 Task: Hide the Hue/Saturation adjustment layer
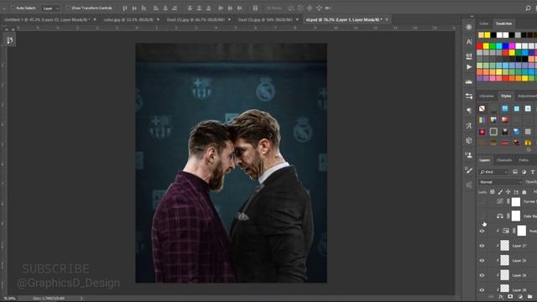click(x=482, y=232)
